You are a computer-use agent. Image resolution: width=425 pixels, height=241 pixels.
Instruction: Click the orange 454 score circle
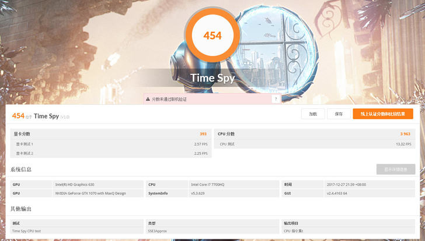coord(212,36)
